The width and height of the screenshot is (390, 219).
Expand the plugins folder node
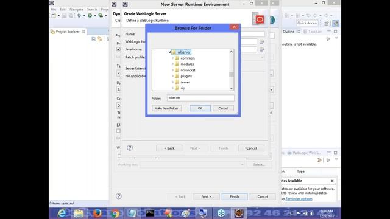click(173, 76)
